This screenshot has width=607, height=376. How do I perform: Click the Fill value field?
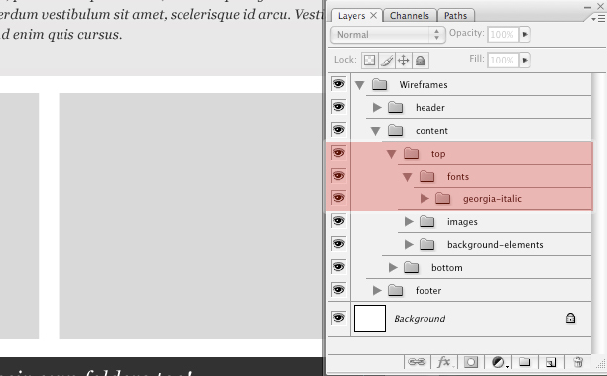(x=503, y=60)
